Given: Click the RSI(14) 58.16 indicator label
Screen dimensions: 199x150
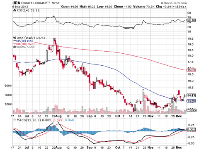Looking at the screenshot, I should [28, 10].
